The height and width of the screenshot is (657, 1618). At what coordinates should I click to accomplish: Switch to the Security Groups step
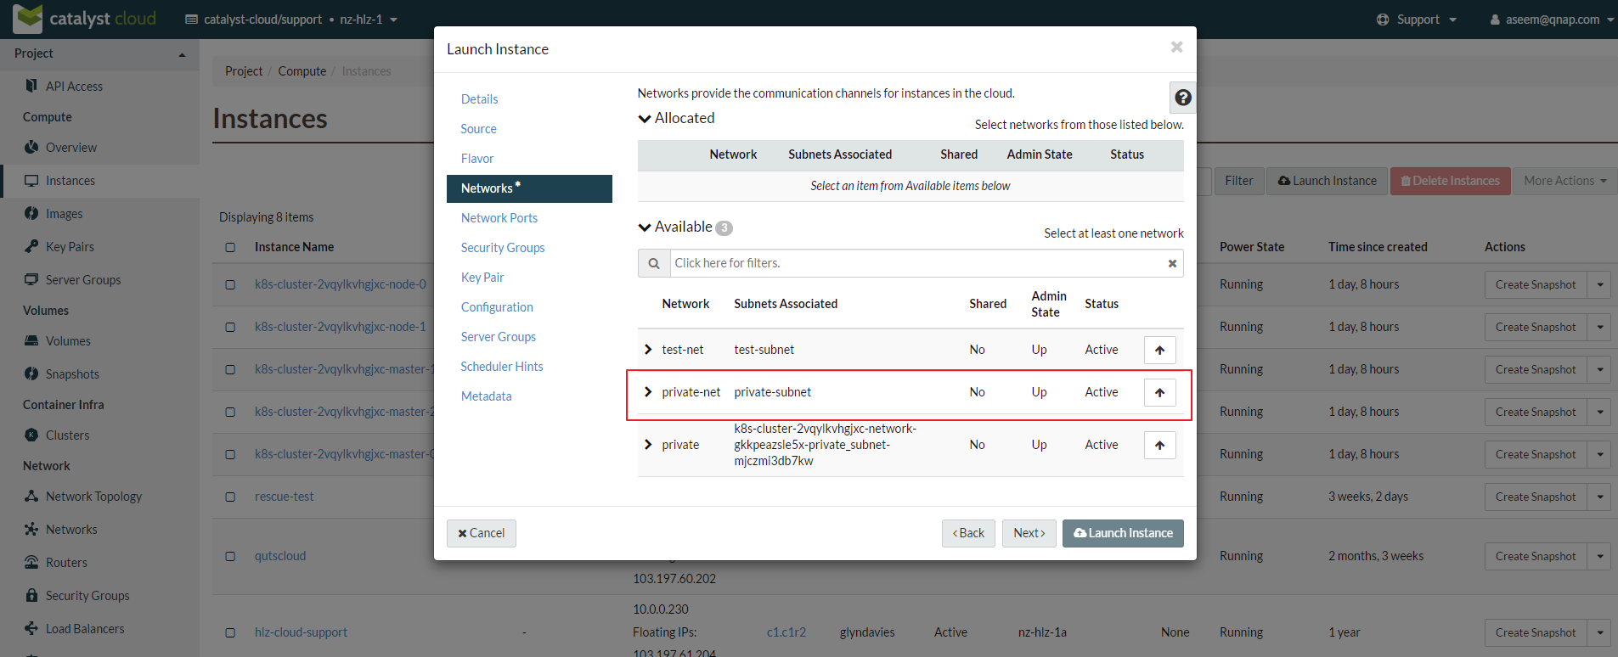pyautogui.click(x=503, y=248)
